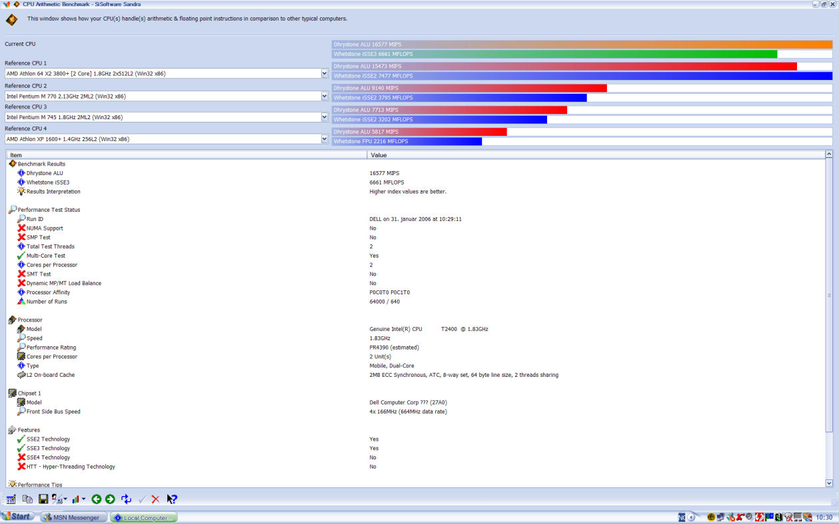The height and width of the screenshot is (524, 839).
Task: Click the user and computer toolbar icon
Action: click(x=57, y=499)
